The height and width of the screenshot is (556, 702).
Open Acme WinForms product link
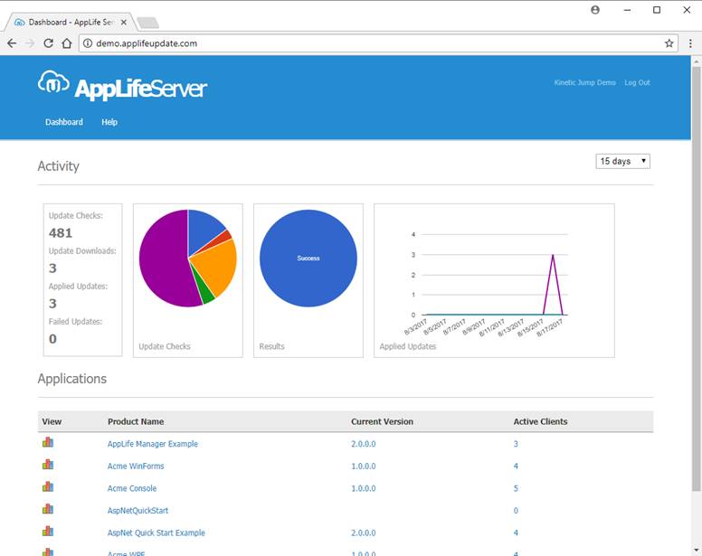point(136,466)
